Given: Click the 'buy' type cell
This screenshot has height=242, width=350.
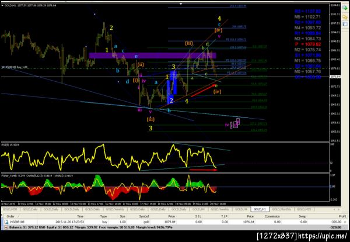Looking at the screenshot, I should pos(104,222).
